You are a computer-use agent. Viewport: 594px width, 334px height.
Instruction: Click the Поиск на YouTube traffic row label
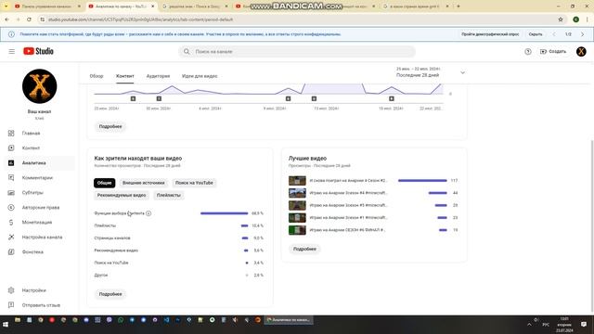point(111,263)
